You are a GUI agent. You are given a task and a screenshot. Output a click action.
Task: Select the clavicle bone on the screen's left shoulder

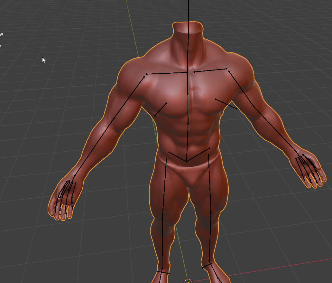(x=167, y=73)
